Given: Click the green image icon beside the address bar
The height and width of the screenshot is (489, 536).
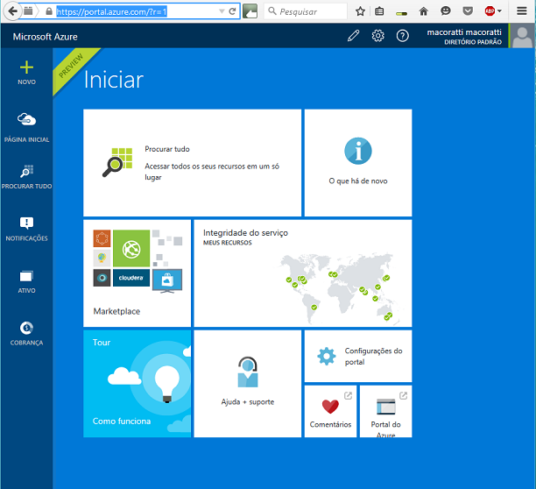Looking at the screenshot, I should coord(250,11).
